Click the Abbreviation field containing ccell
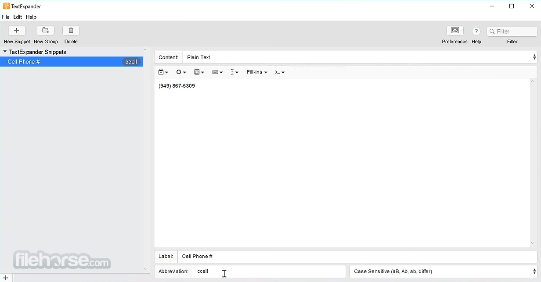The width and height of the screenshot is (541, 282). 269,271
